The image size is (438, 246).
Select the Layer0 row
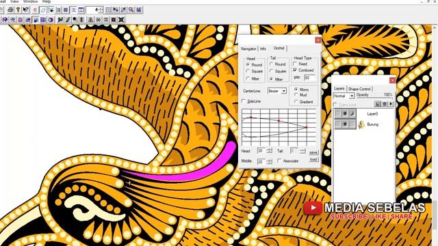tap(363, 114)
